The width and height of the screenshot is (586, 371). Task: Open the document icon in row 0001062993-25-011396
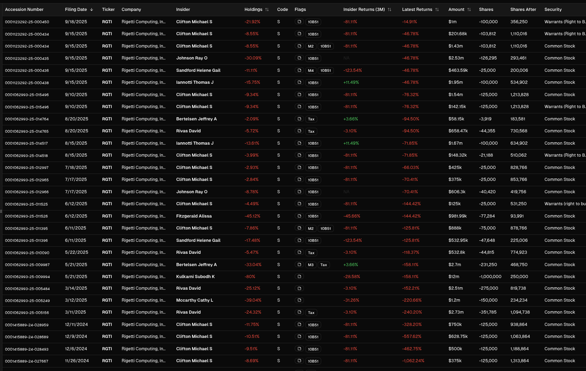tap(299, 240)
